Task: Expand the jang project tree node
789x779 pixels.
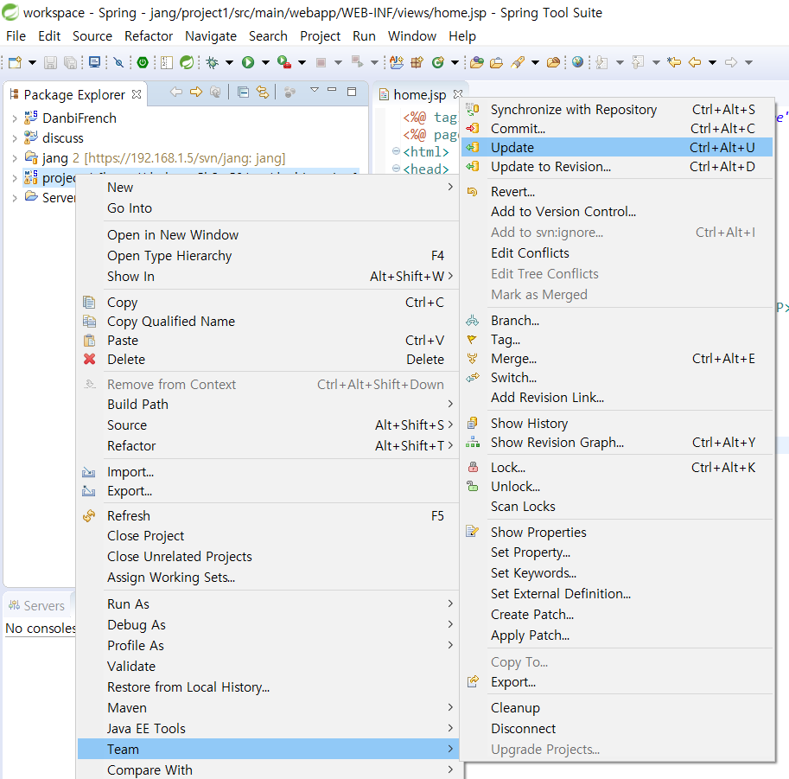Action: [15, 158]
